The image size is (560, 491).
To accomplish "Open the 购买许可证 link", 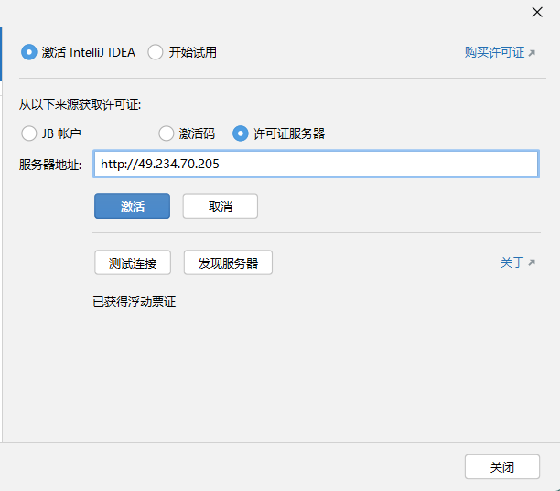I will 494,53.
